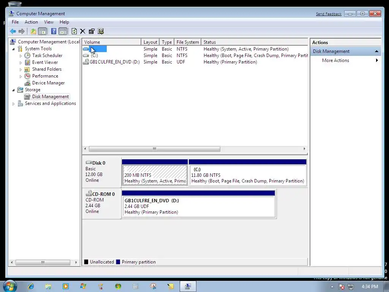Viewport: 389px width, 292px height.
Task: Click the Delete X toolbar icon
Action: click(x=82, y=31)
